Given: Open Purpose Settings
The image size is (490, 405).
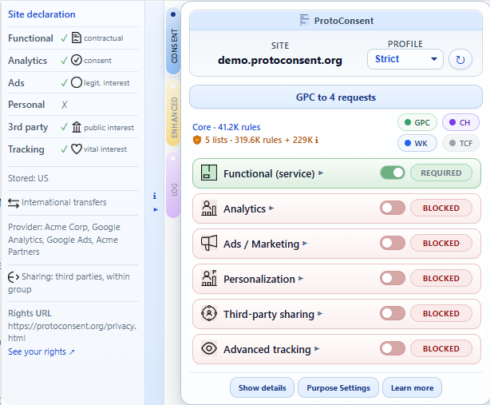Looking at the screenshot, I should pos(338,387).
